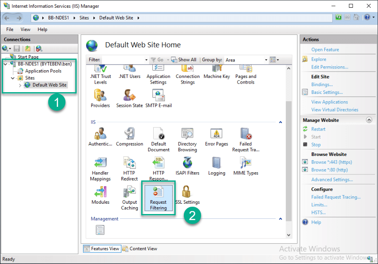The image size is (378, 264).
Task: Open the HTTP Redirect feature
Action: click(x=130, y=169)
